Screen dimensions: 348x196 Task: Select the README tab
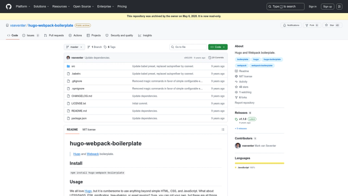tap(72, 129)
